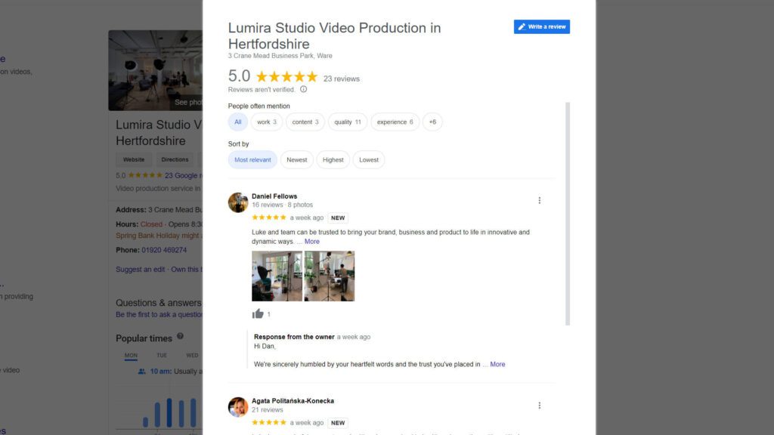Screen dimensions: 774x435
Task: Open first review photo with black lamp
Action: pyautogui.click(x=277, y=276)
